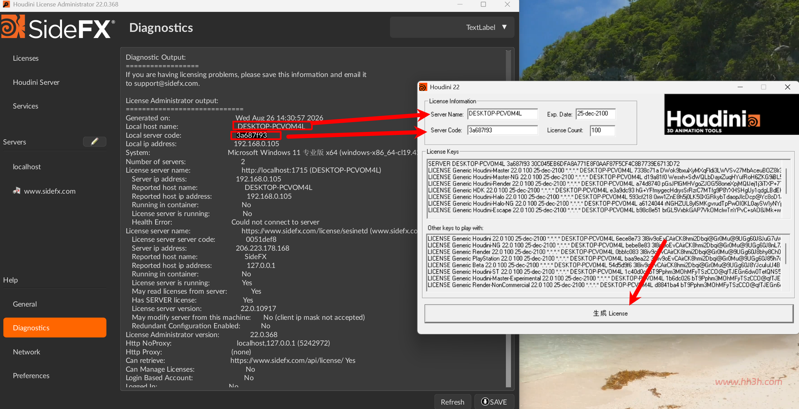799x409 pixels.
Task: Click the License Count input field
Action: click(602, 130)
